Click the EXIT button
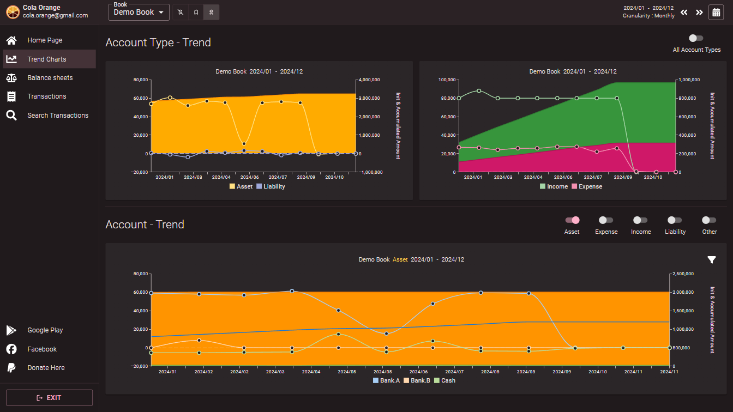Viewport: 733px width, 412px height. point(49,398)
